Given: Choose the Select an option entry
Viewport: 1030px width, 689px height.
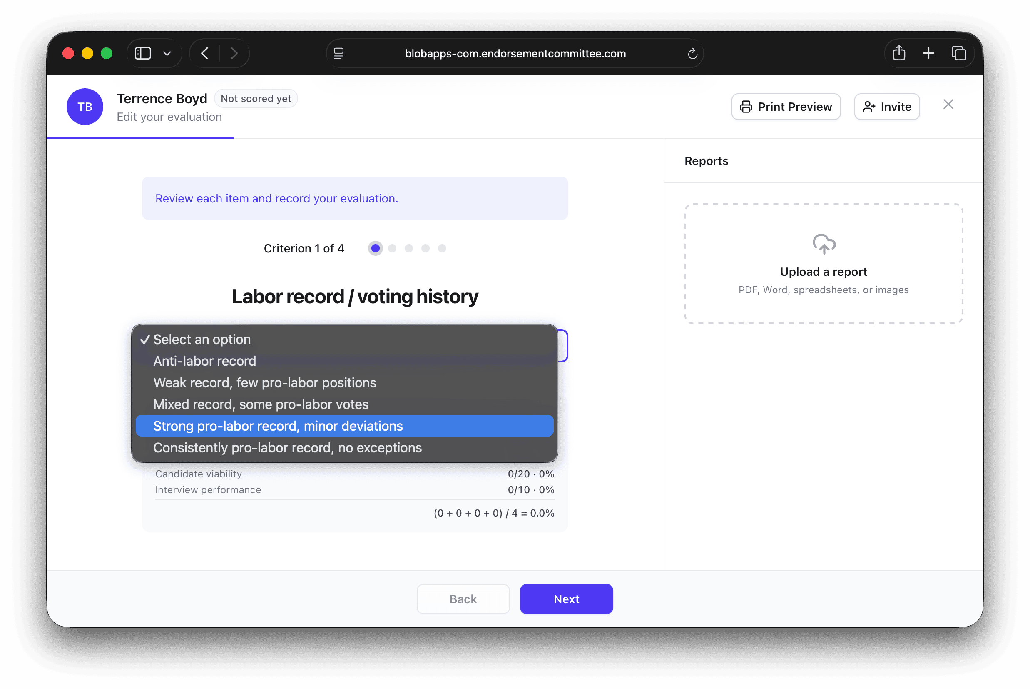Looking at the screenshot, I should [345, 339].
